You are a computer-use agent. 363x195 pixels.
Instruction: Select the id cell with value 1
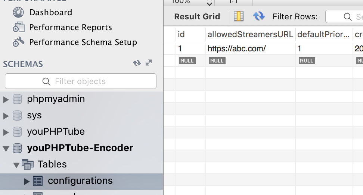(190, 49)
